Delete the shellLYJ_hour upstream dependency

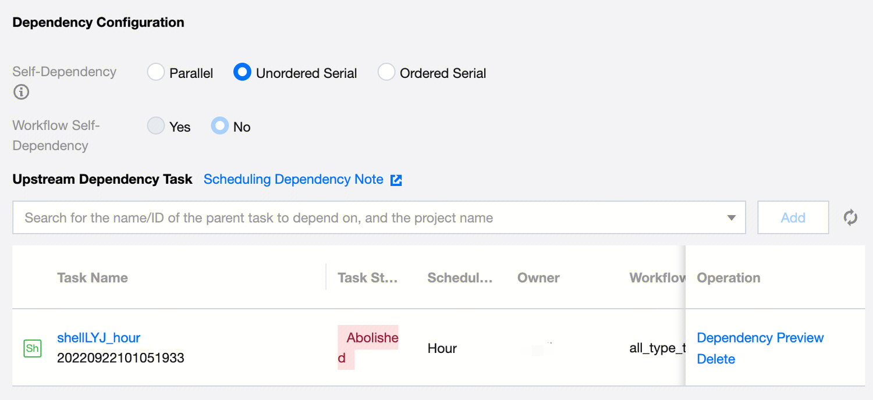coord(716,359)
